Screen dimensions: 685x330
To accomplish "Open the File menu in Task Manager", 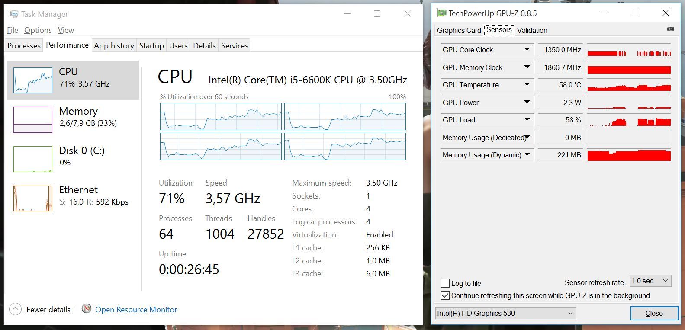I will coord(13,30).
